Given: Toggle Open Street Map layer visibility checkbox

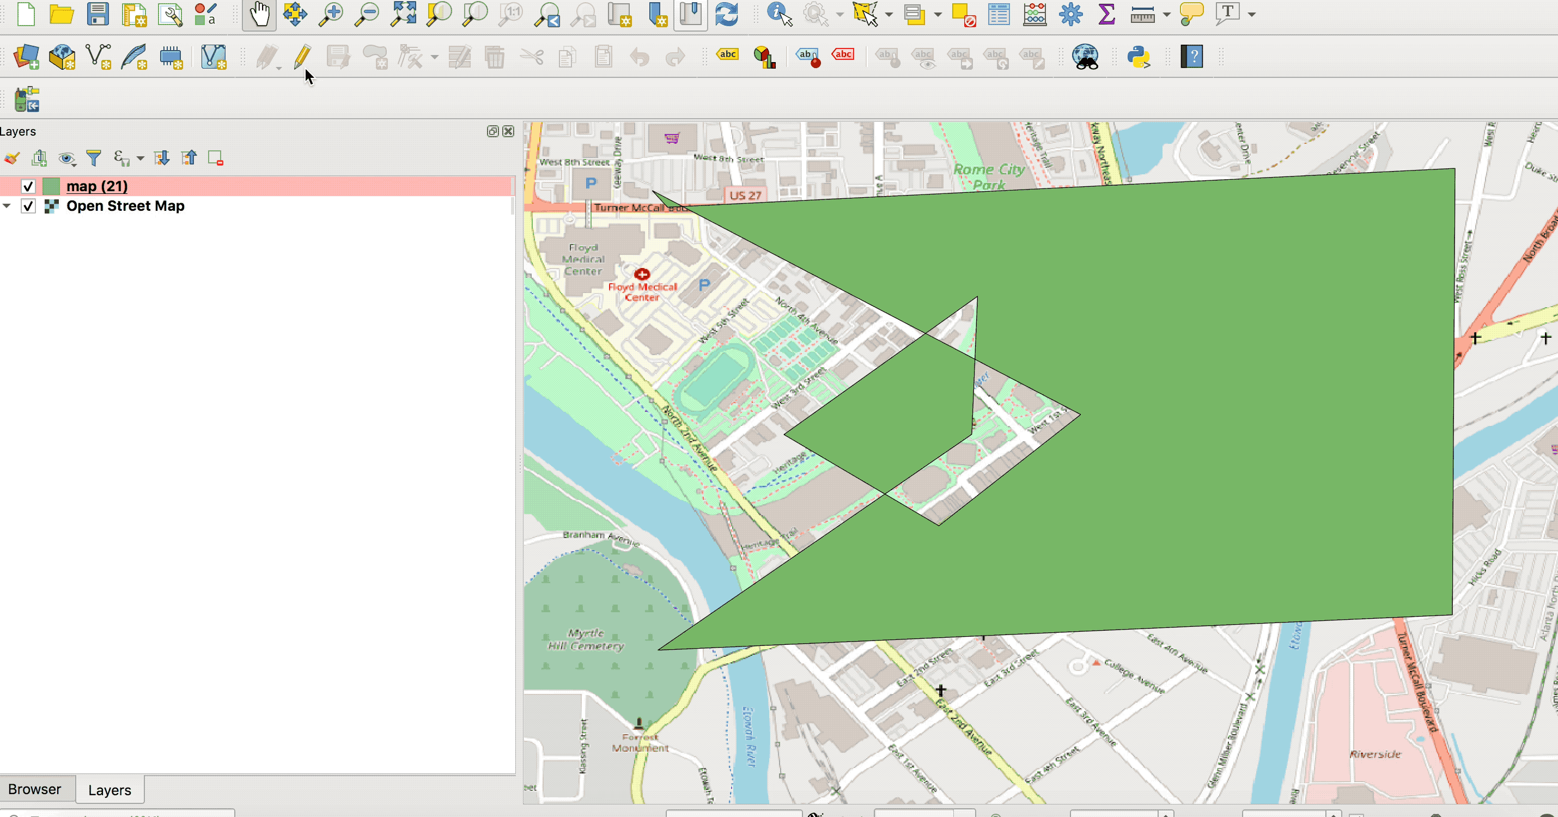Looking at the screenshot, I should pos(28,206).
